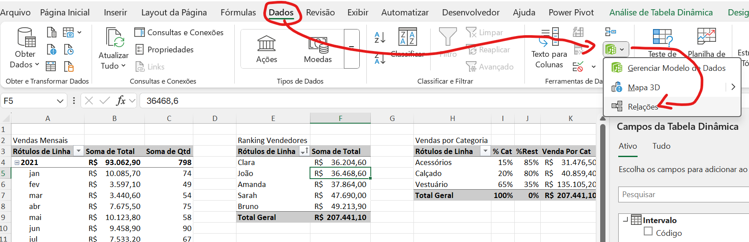Switch to the Desenvolvedor tab

click(471, 12)
